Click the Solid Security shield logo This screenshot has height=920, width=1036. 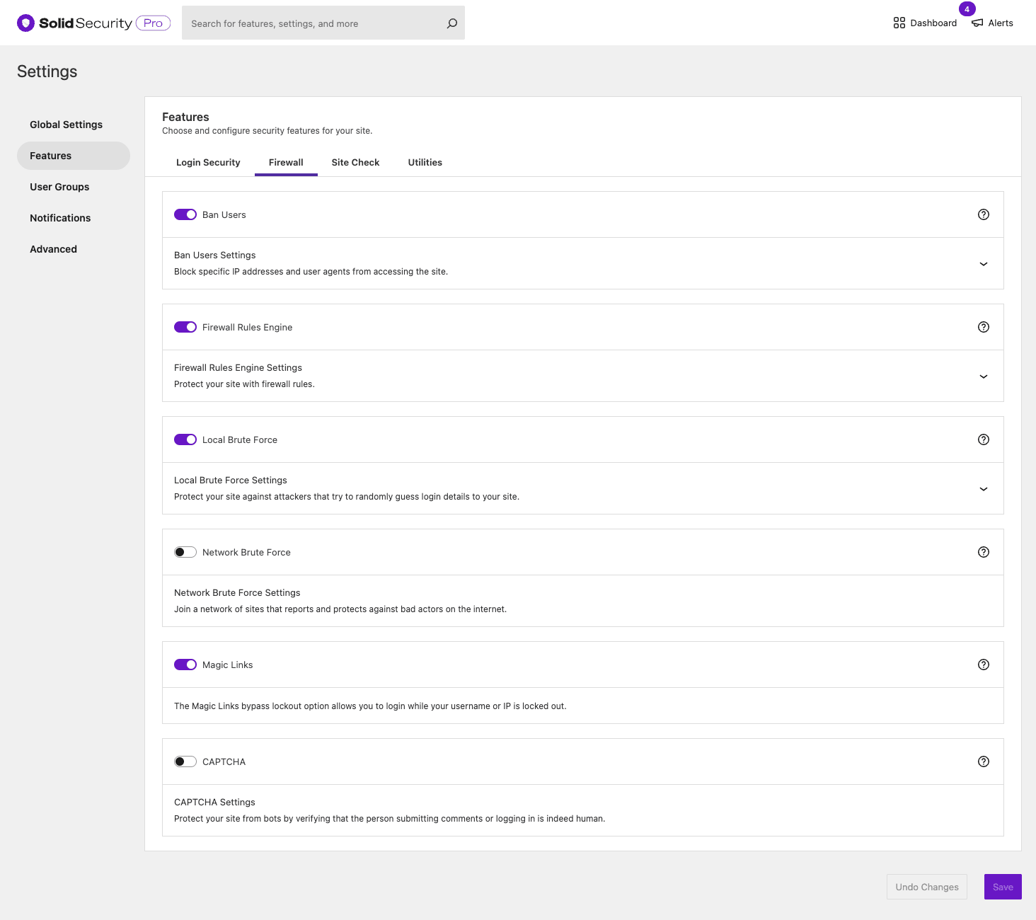tap(25, 23)
